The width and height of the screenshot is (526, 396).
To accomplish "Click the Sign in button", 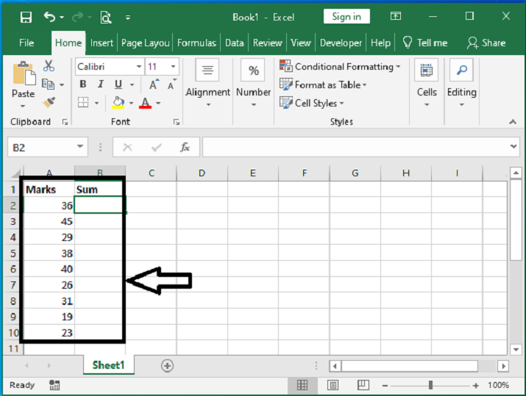I will coord(346,16).
